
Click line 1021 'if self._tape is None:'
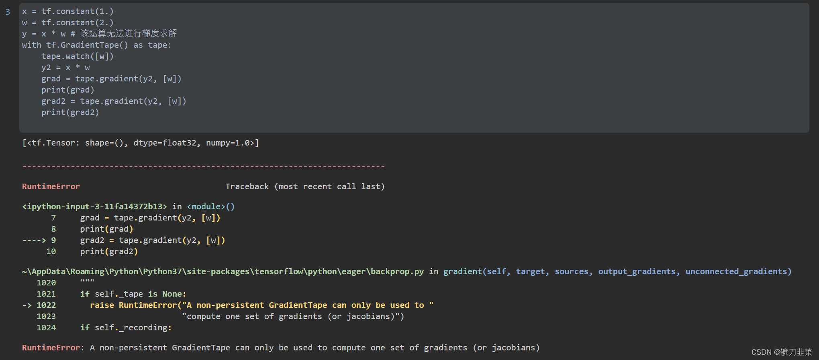(133, 294)
